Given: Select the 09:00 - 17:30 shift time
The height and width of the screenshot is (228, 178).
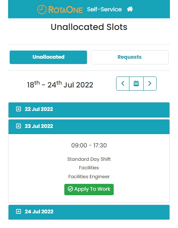Looking at the screenshot, I should click(89, 145).
